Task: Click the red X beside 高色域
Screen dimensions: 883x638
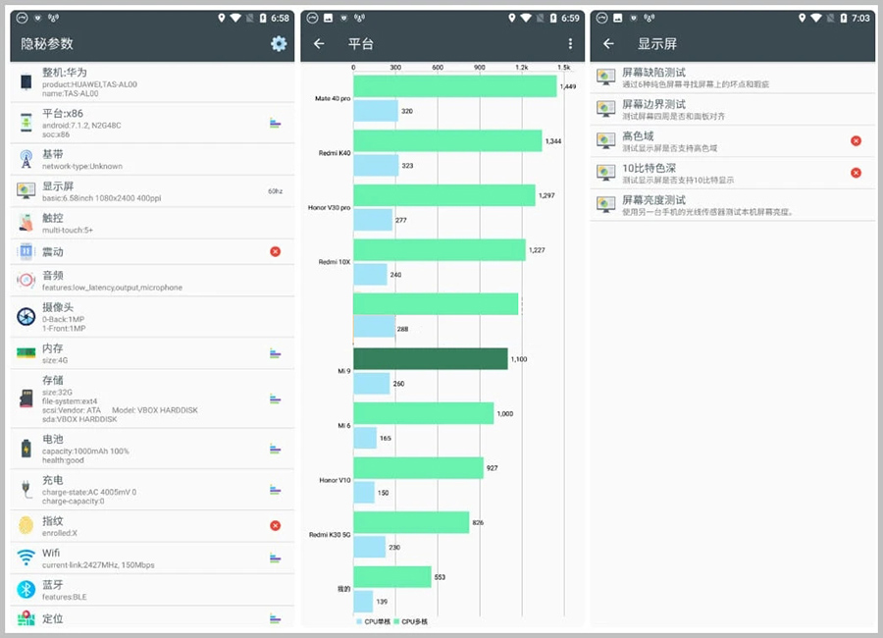Action: 856,141
